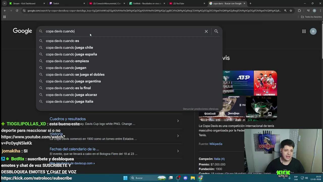Open image overlay icon on trophy thumbnail
Screen dimensions: 323x182
(x=270, y=114)
